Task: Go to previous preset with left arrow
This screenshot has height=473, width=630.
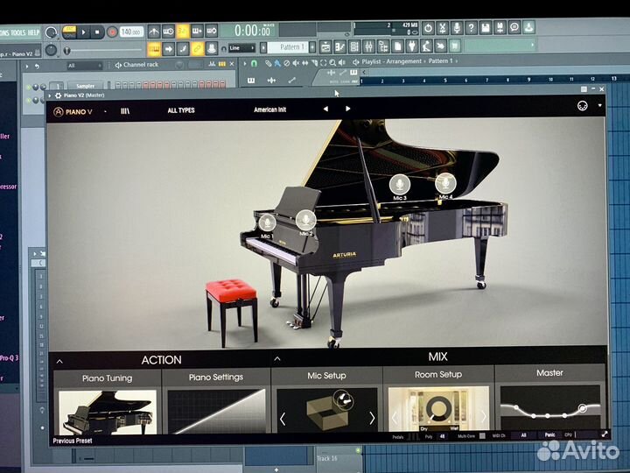Action: tap(325, 109)
